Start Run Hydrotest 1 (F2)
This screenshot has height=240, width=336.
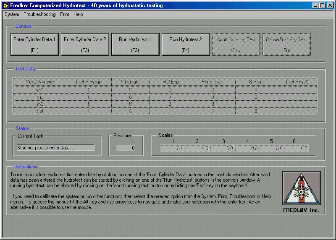click(135, 44)
